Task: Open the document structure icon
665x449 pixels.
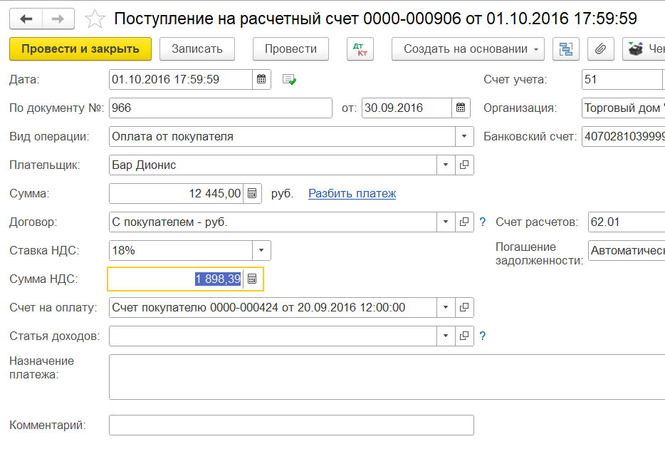Action: pyautogui.click(x=566, y=49)
